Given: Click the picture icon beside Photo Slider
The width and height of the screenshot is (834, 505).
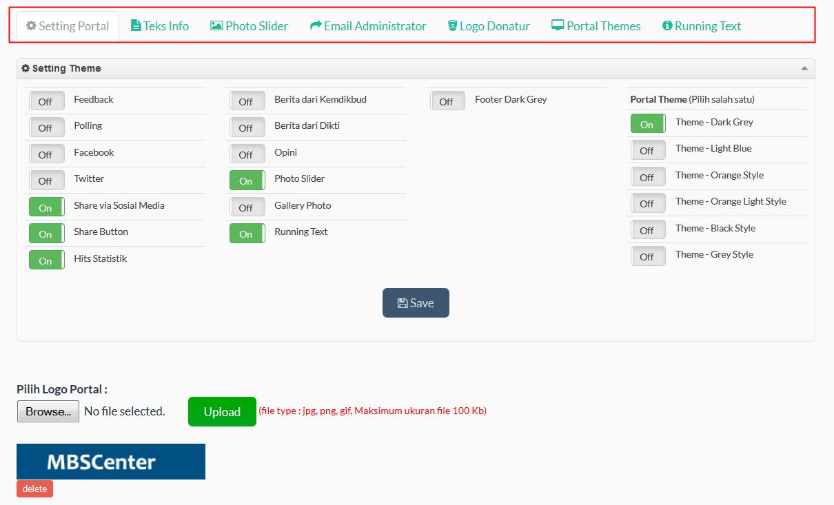Looking at the screenshot, I should click(216, 25).
